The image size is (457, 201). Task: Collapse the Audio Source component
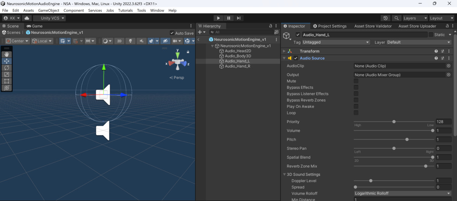pyautogui.click(x=284, y=58)
